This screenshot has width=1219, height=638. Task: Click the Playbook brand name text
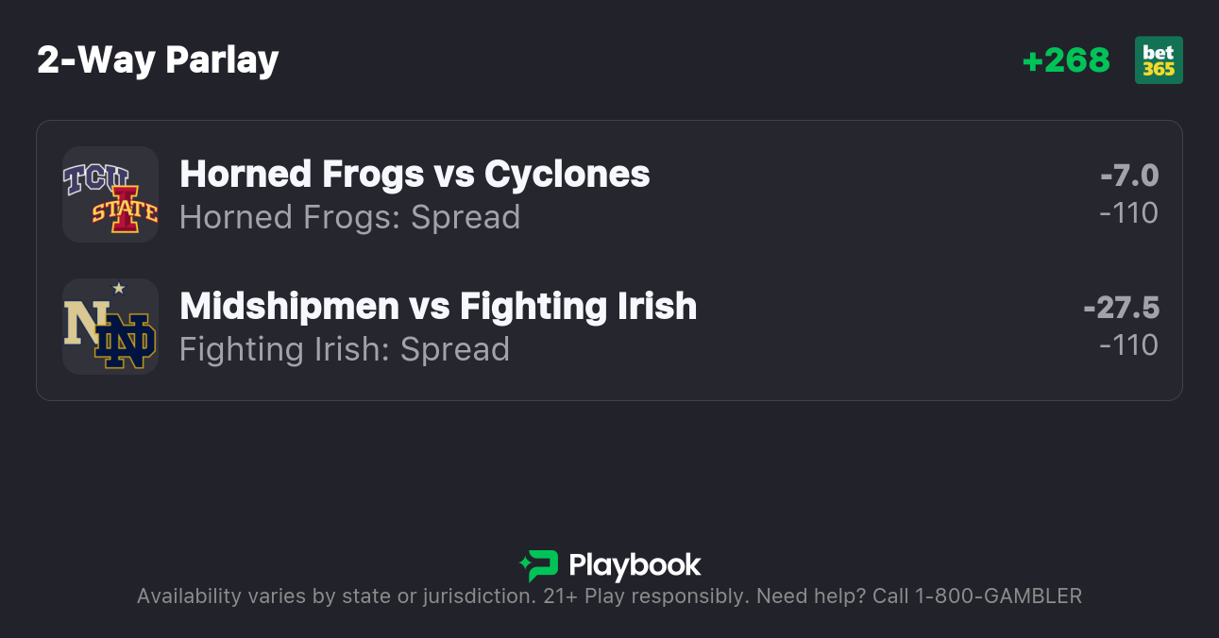635,565
